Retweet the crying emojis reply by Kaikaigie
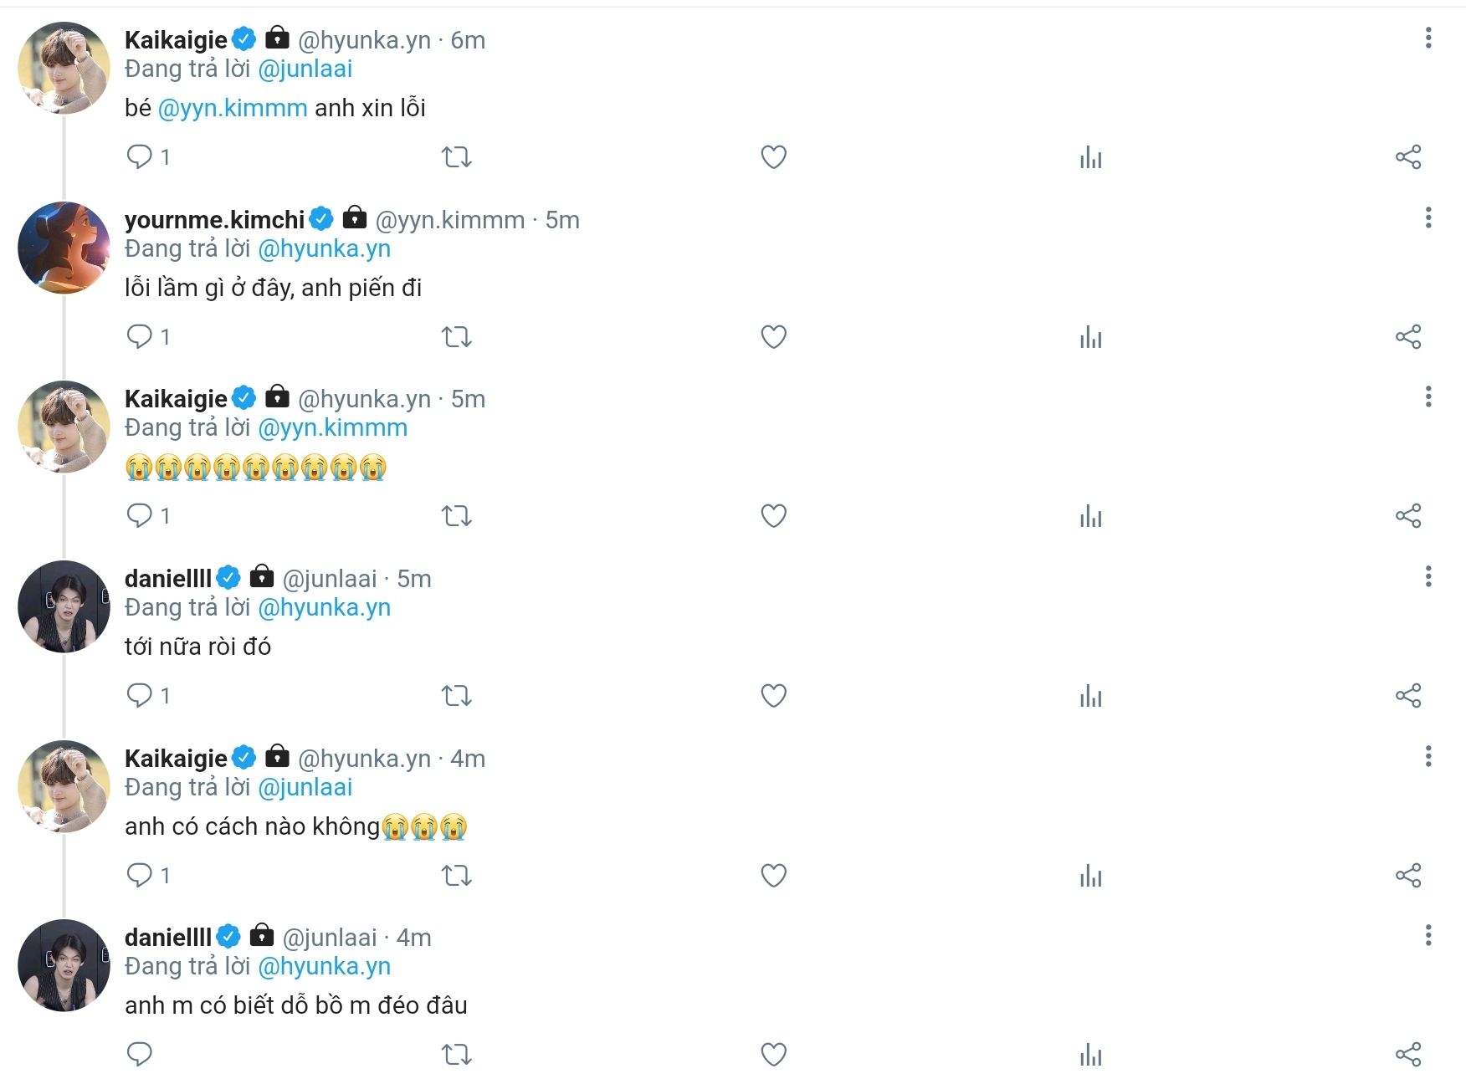This screenshot has height=1079, width=1466. tap(457, 516)
